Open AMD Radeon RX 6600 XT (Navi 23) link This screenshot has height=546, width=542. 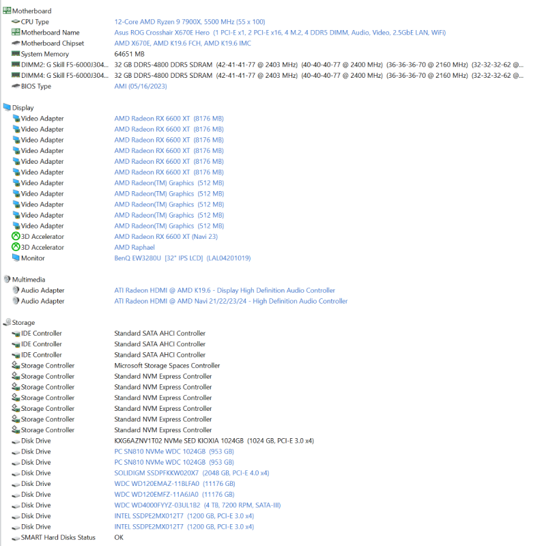(x=166, y=236)
